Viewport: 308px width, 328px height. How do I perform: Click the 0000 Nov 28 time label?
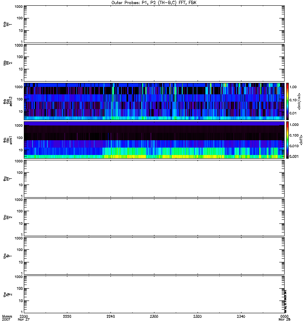pos(284,318)
